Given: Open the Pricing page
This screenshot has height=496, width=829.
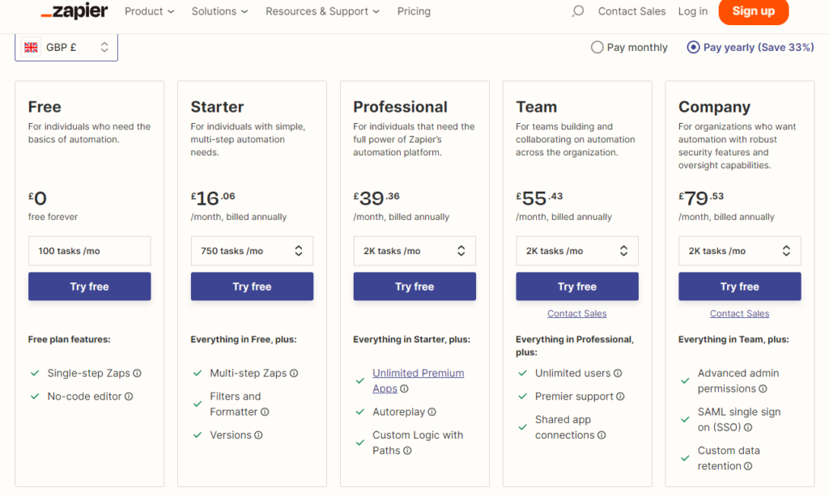Looking at the screenshot, I should [x=414, y=11].
